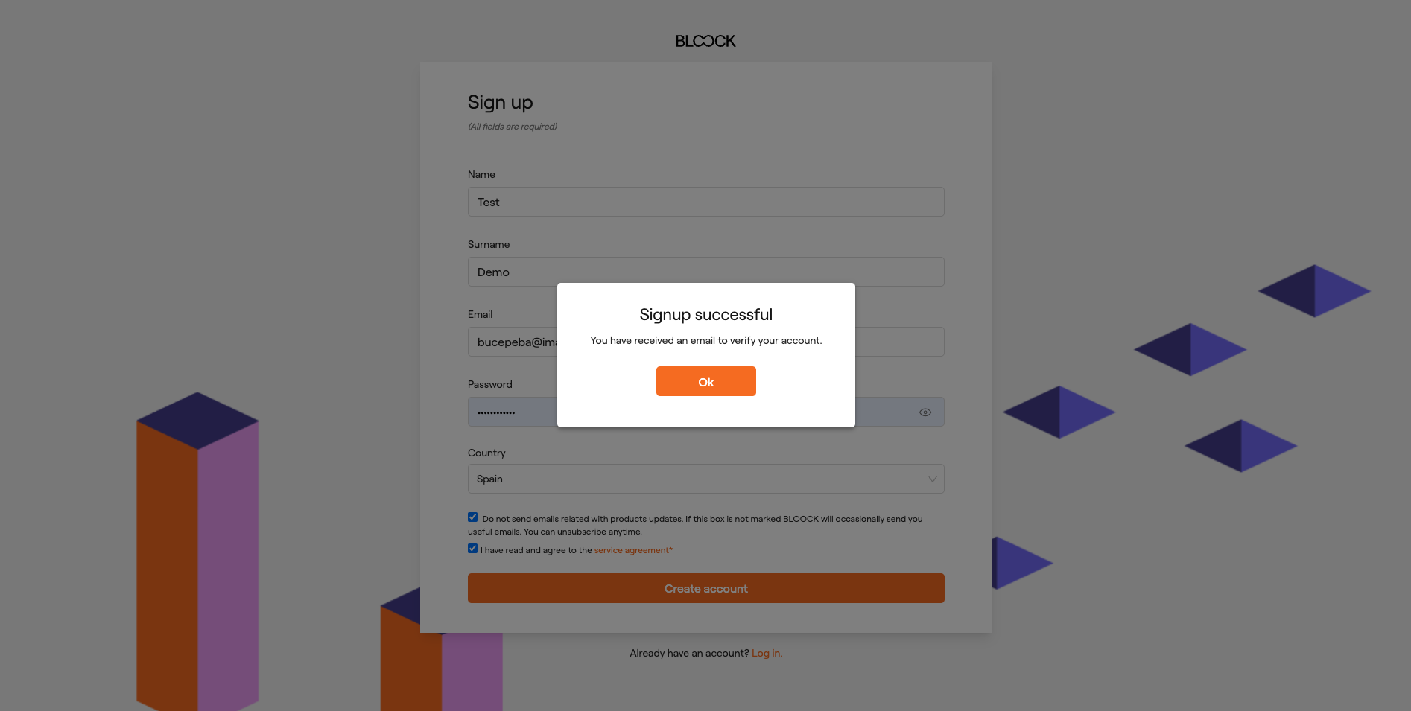Click the Signup successful heading

tap(705, 315)
